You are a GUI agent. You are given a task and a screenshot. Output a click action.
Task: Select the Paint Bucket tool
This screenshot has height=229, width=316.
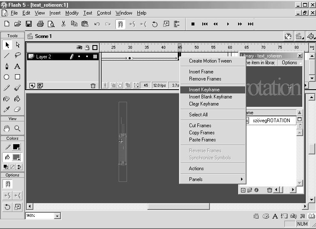[x=17, y=99]
